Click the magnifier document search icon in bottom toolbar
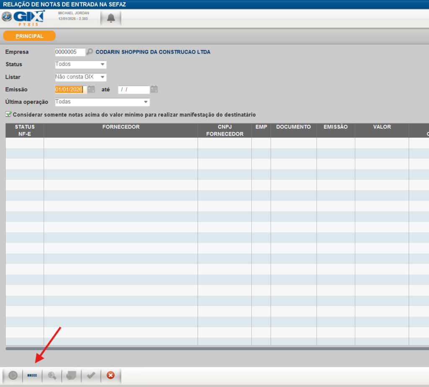429x387 pixels. (x=52, y=376)
